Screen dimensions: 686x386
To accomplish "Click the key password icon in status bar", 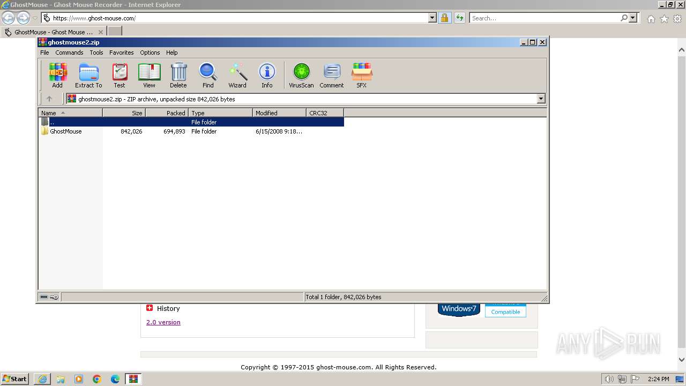I will (x=54, y=297).
